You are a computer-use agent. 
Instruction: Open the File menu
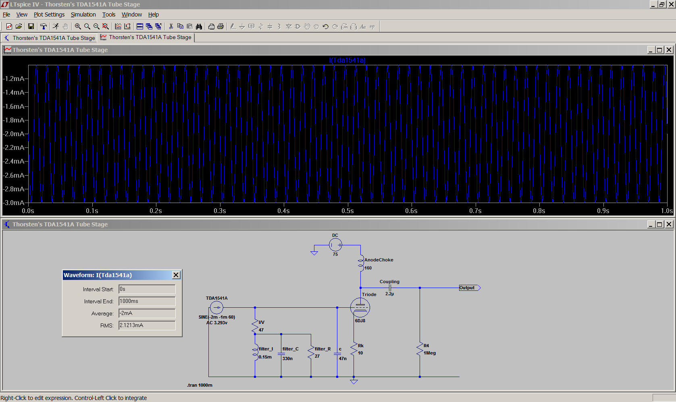coord(6,15)
